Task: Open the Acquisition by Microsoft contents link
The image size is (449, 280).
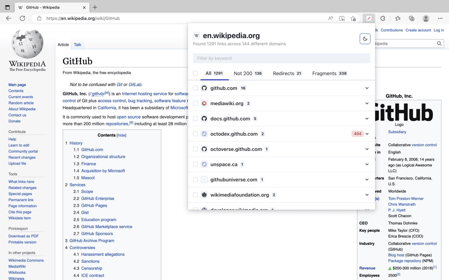Action: point(103,171)
